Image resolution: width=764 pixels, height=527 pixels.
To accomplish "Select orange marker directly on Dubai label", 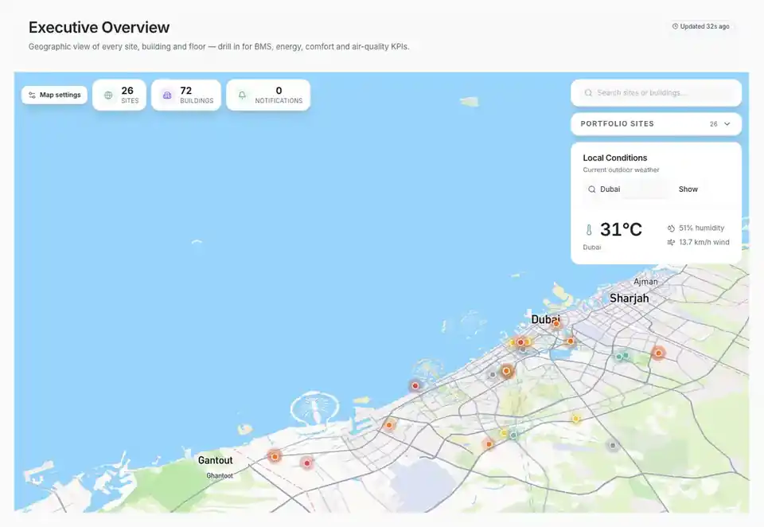I will (556, 324).
